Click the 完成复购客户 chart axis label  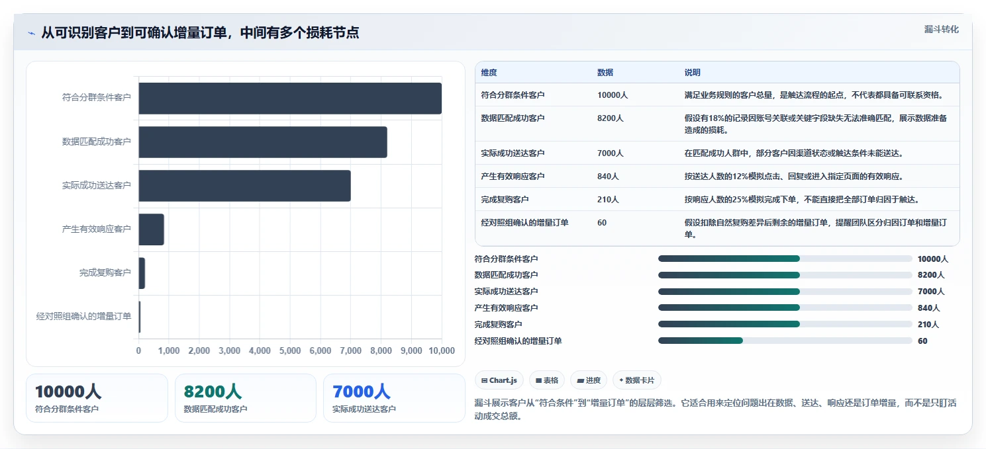105,273
